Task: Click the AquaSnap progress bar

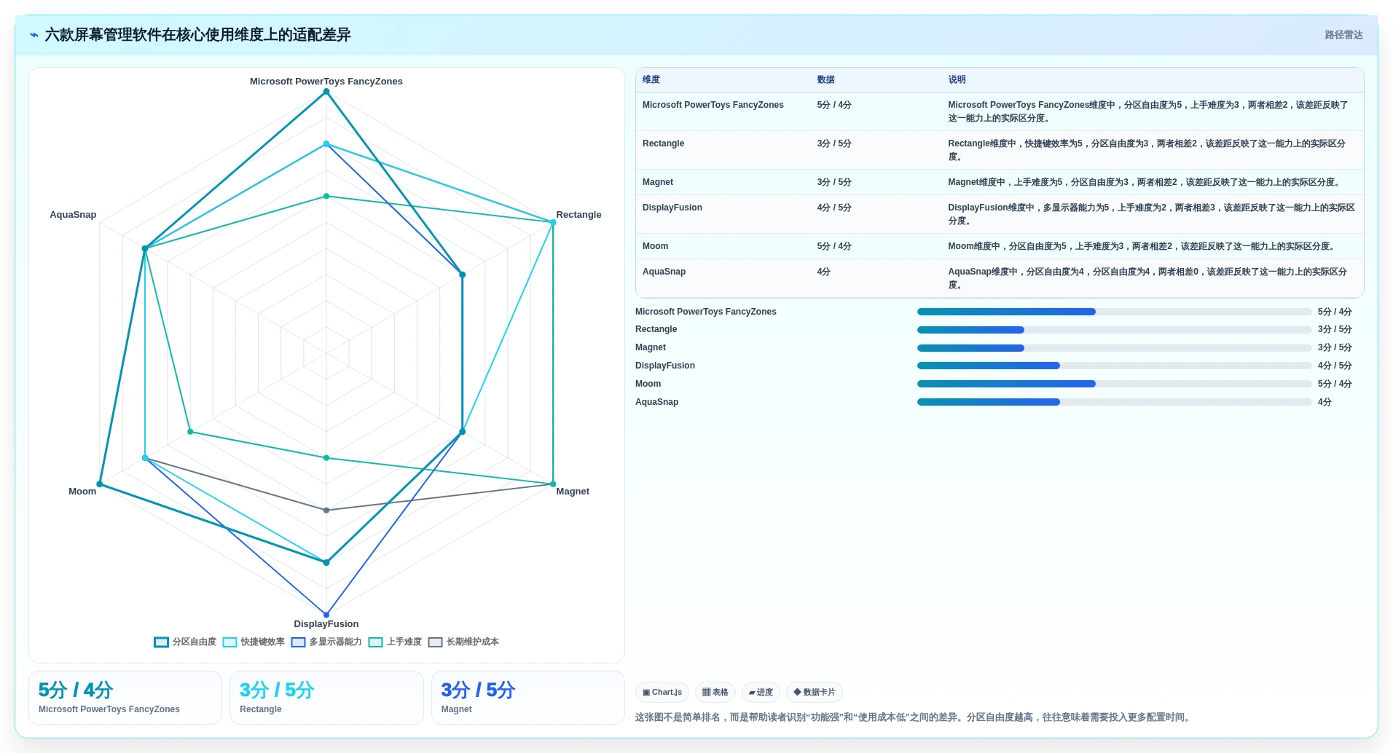Action: pos(1114,402)
